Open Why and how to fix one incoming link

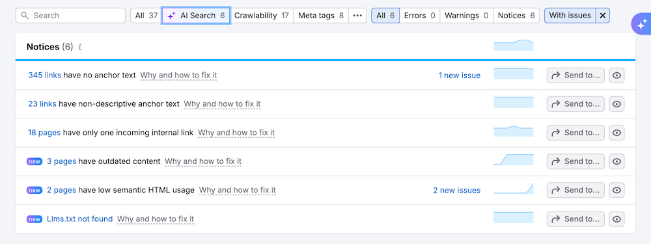236,133
